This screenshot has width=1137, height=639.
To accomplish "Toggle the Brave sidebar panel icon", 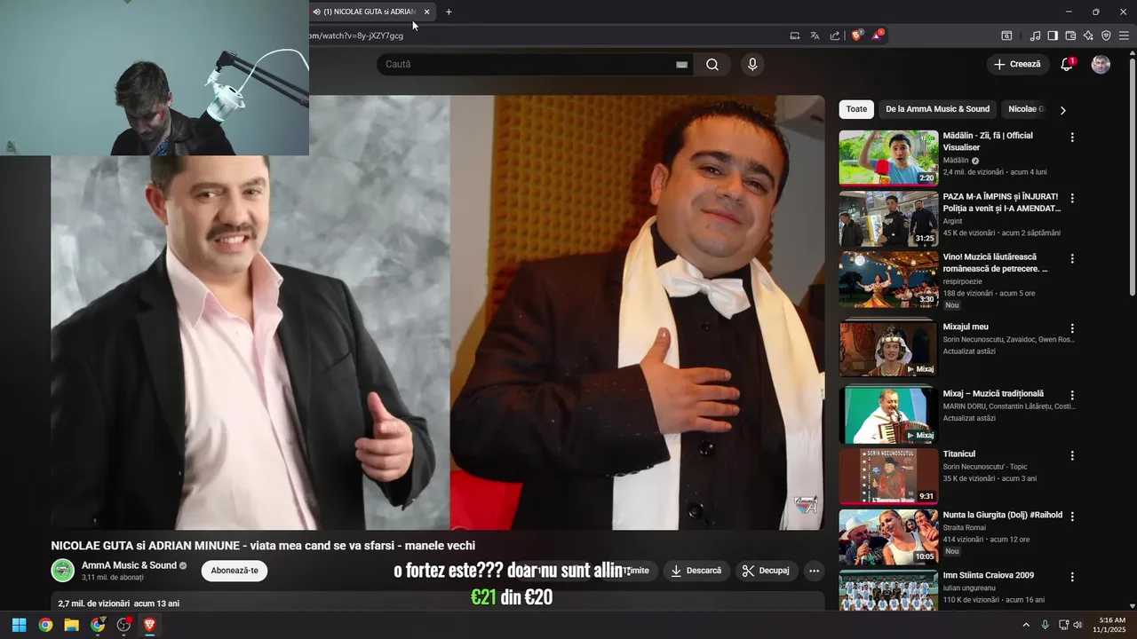I will (1053, 35).
